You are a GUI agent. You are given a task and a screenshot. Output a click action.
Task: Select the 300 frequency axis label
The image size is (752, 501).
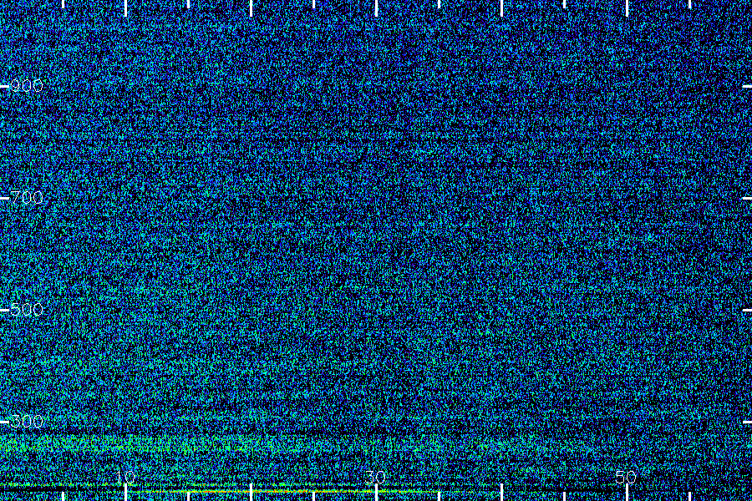(x=27, y=422)
